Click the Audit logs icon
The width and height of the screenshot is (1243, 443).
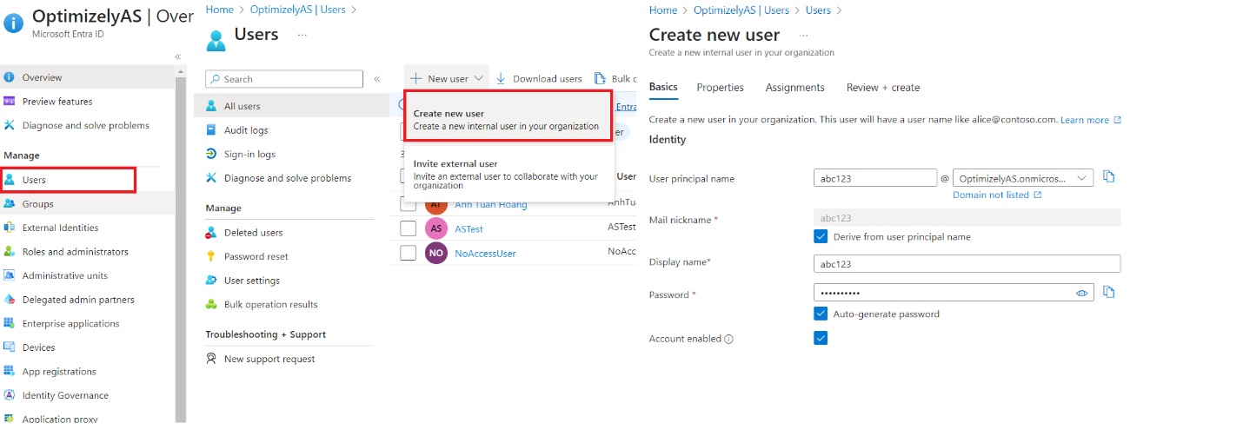coord(211,130)
